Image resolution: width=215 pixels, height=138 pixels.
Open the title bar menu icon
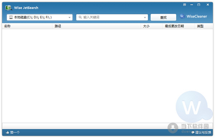click(185, 5)
